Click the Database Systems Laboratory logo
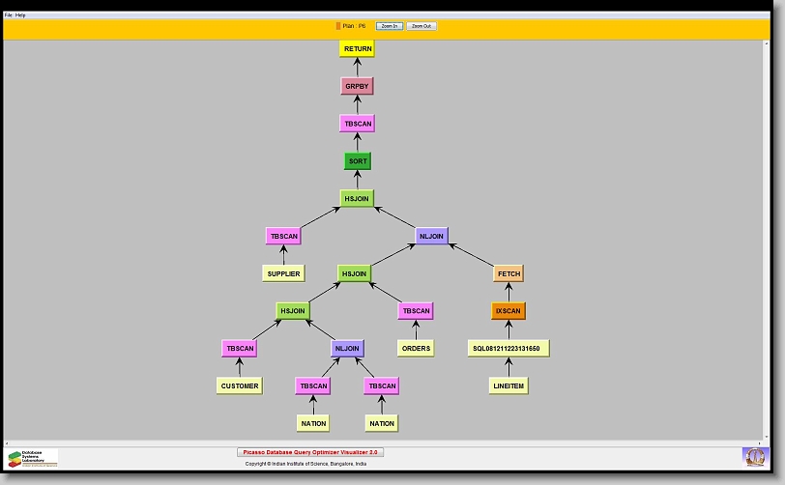 [32, 457]
